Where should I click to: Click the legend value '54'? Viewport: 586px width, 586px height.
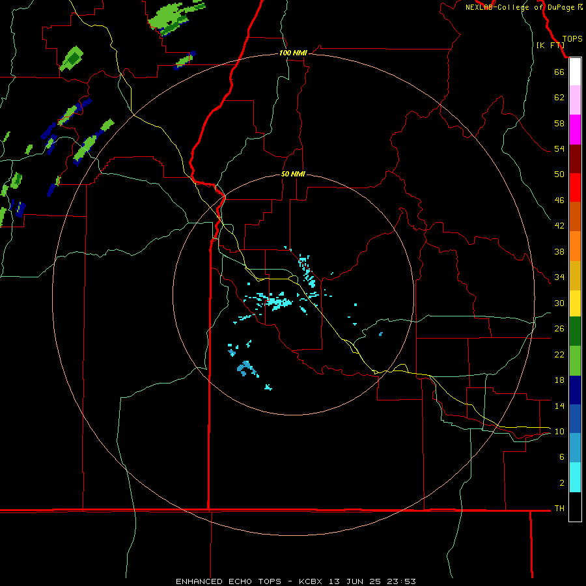coord(559,148)
